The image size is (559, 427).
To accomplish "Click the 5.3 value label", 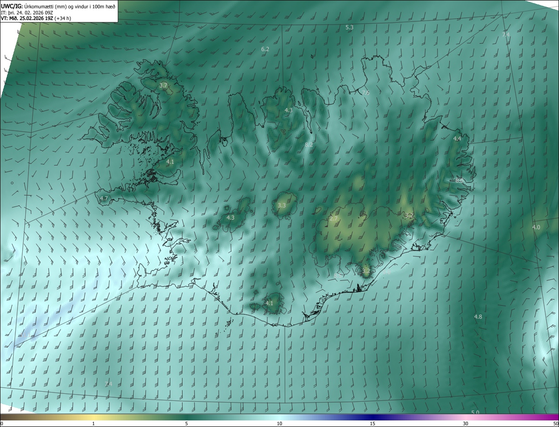I will click(349, 27).
